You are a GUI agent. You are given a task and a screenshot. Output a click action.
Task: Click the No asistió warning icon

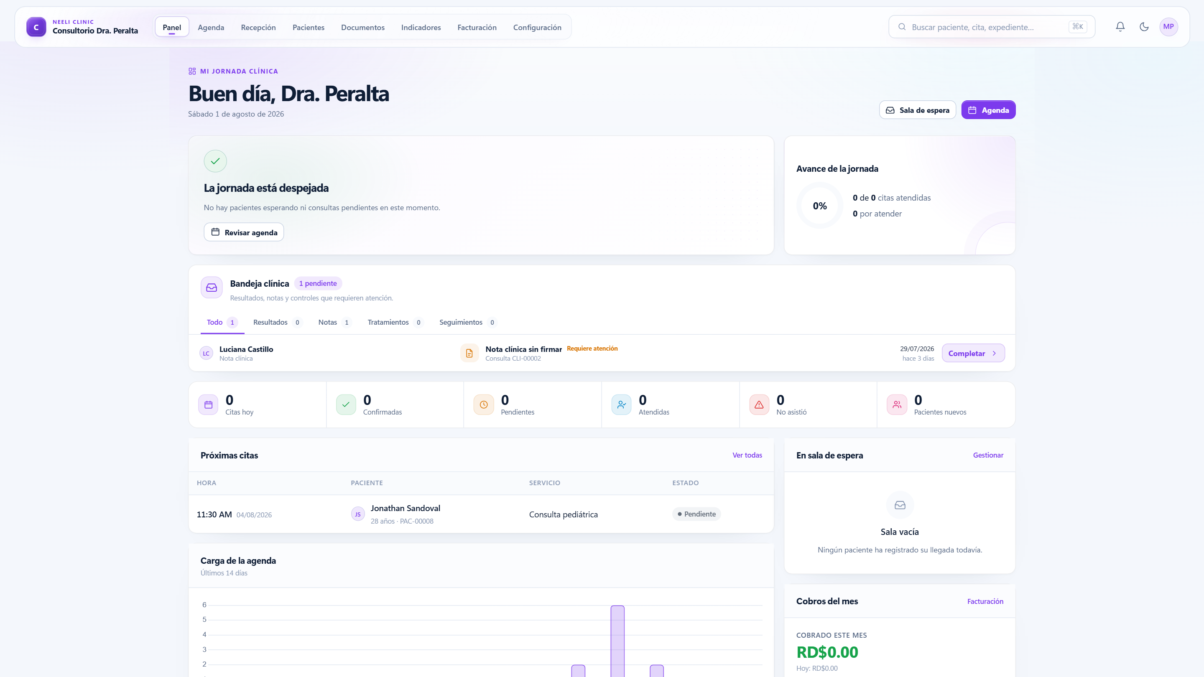759,405
